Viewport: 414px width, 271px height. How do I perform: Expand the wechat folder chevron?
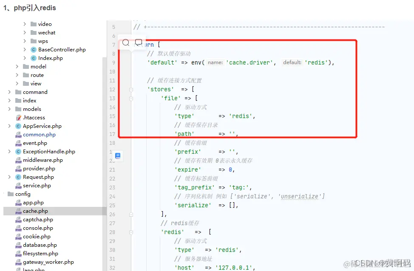click(25, 32)
